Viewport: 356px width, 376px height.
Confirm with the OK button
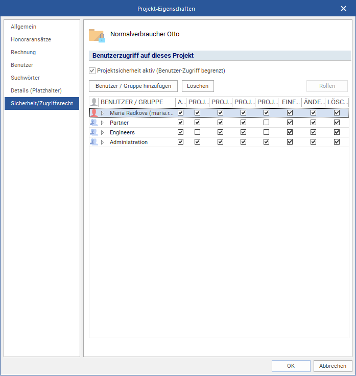291,366
